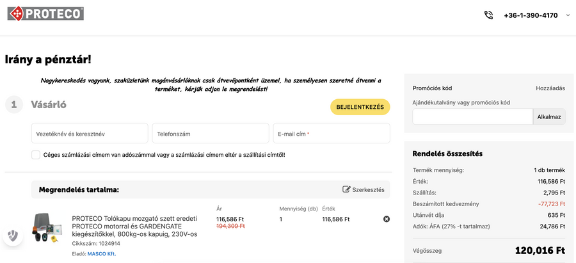Apply promo code with Alkalmaz button

(x=549, y=116)
